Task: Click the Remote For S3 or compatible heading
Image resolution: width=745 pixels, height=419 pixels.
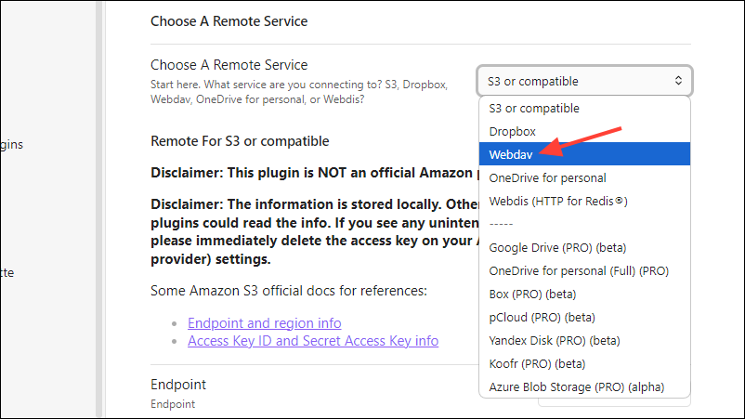Action: pyautogui.click(x=240, y=141)
